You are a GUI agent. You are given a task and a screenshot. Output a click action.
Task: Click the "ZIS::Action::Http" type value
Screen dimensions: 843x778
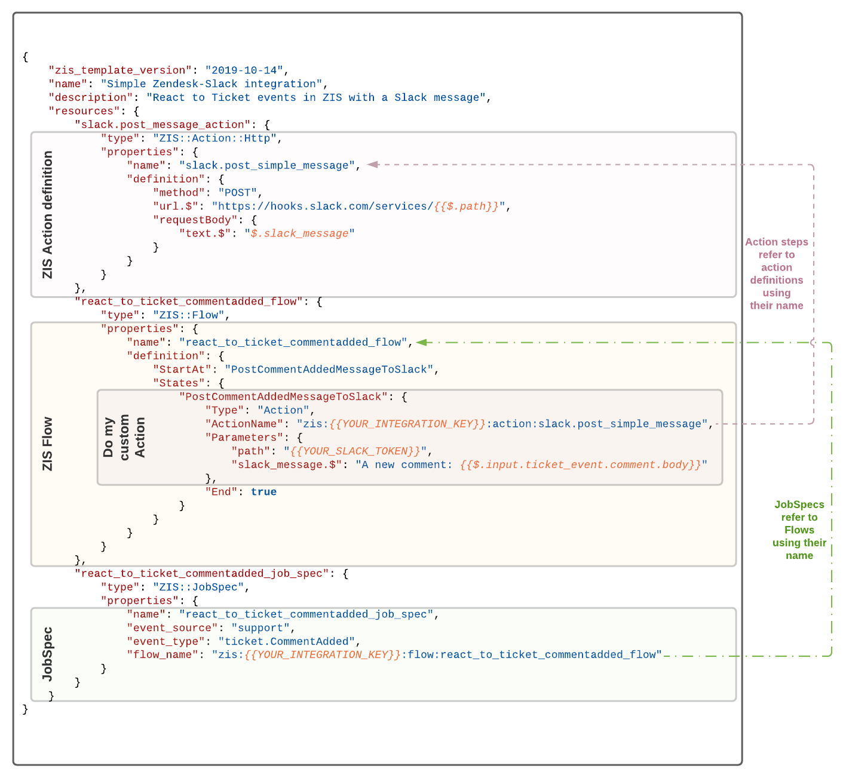point(214,139)
